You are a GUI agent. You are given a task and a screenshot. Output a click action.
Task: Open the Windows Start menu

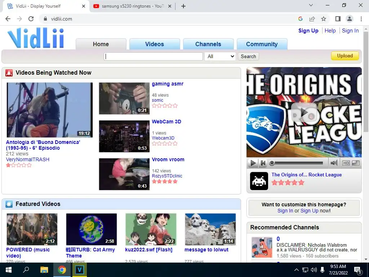(x=9, y=270)
